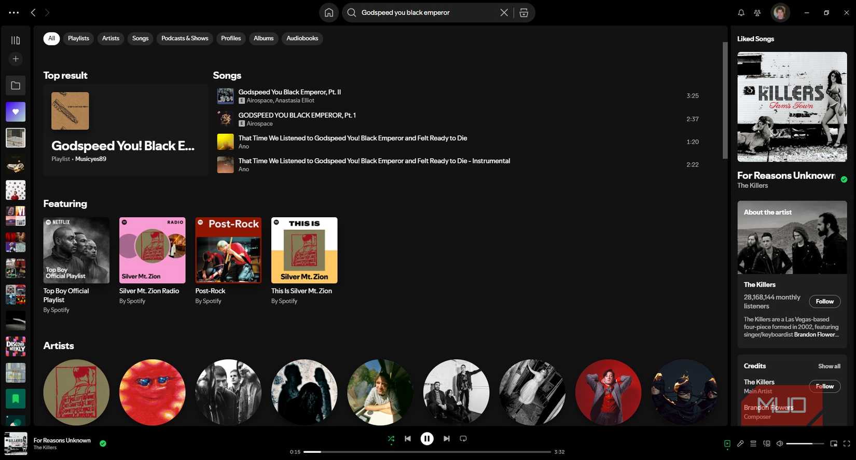
Task: Expand Your Library sidebar
Action: (x=16, y=40)
